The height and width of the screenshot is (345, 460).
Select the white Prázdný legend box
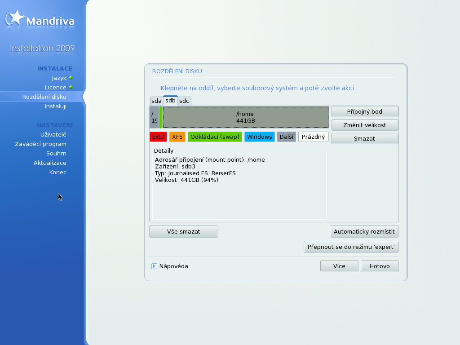pos(313,137)
